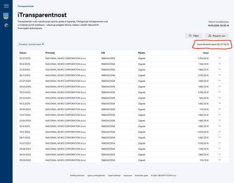Select the amount 124,76 €
Screen dimensions: 234x183
pos(204,160)
